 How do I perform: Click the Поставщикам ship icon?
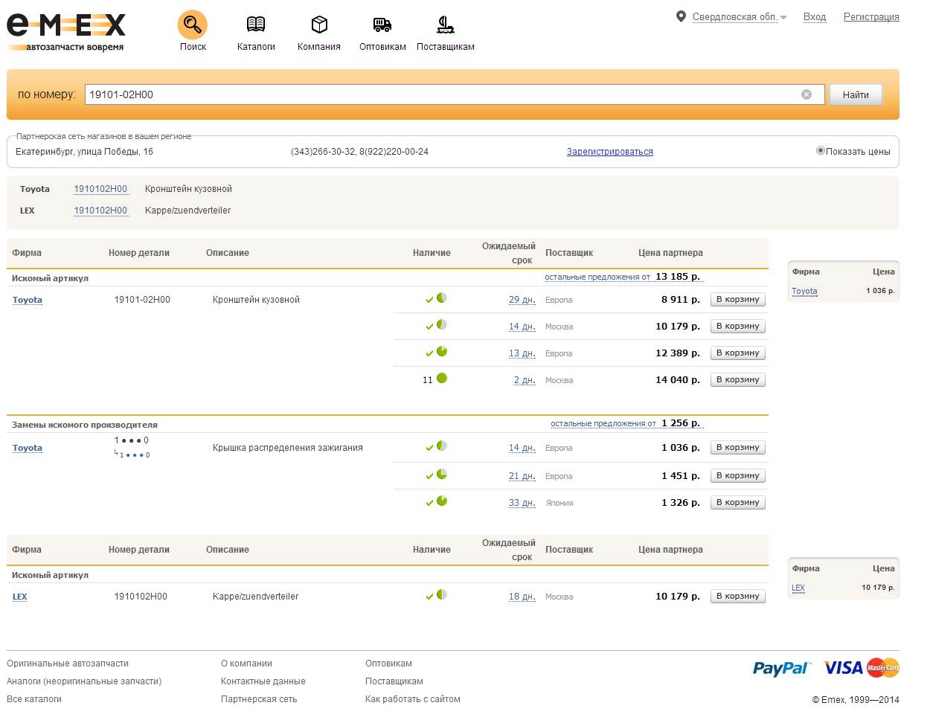445,25
